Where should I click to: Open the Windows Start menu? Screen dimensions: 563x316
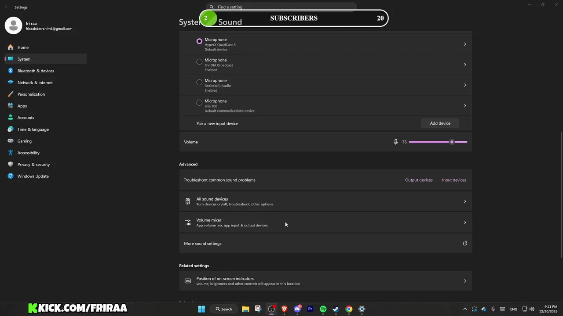pos(201,309)
